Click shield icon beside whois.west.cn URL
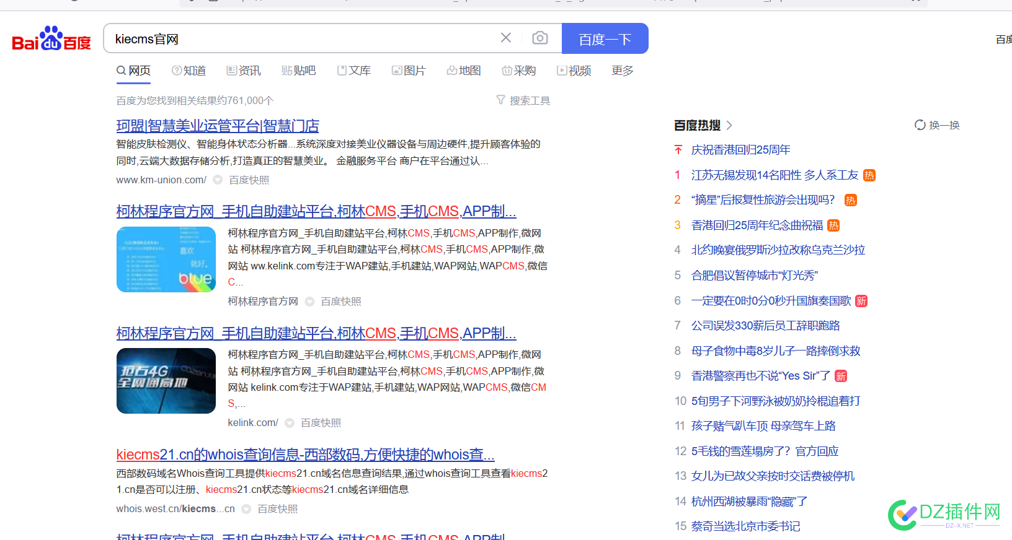1012x540 pixels. click(246, 508)
